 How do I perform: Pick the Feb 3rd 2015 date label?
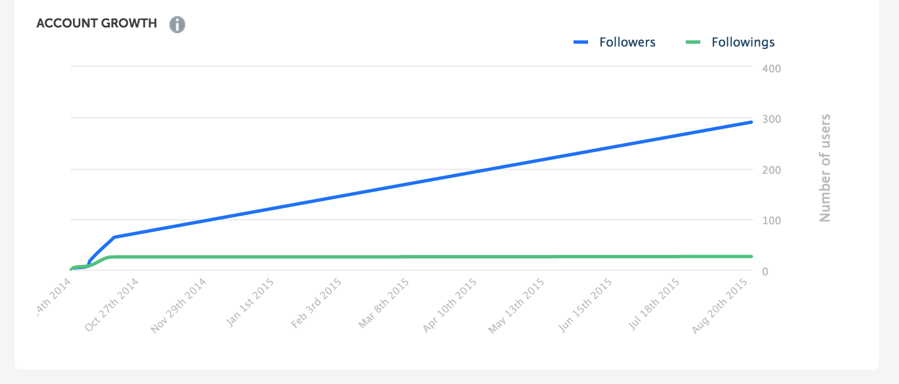point(316,304)
